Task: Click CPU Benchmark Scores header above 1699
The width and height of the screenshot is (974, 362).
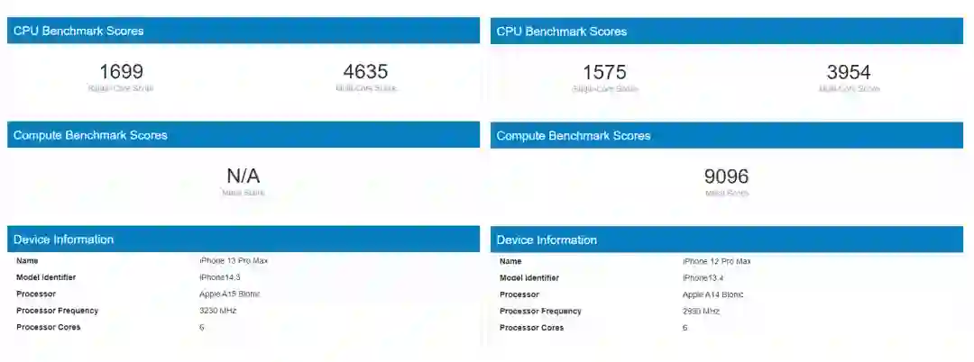Action: click(x=243, y=31)
